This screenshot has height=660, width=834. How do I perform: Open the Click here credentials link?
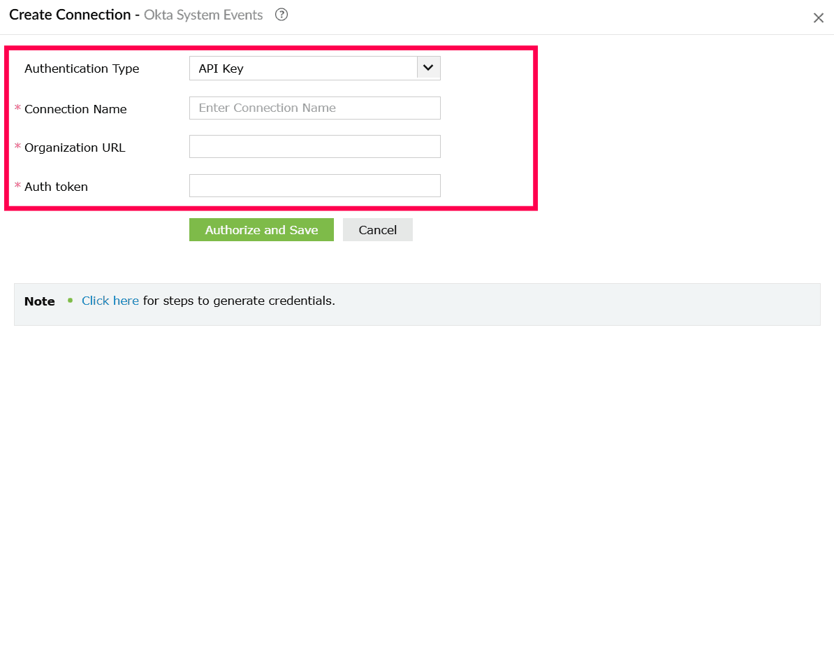click(x=110, y=301)
